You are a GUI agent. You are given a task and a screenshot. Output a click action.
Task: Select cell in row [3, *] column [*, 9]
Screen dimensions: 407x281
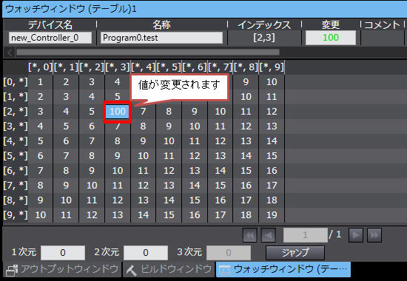[272, 126]
